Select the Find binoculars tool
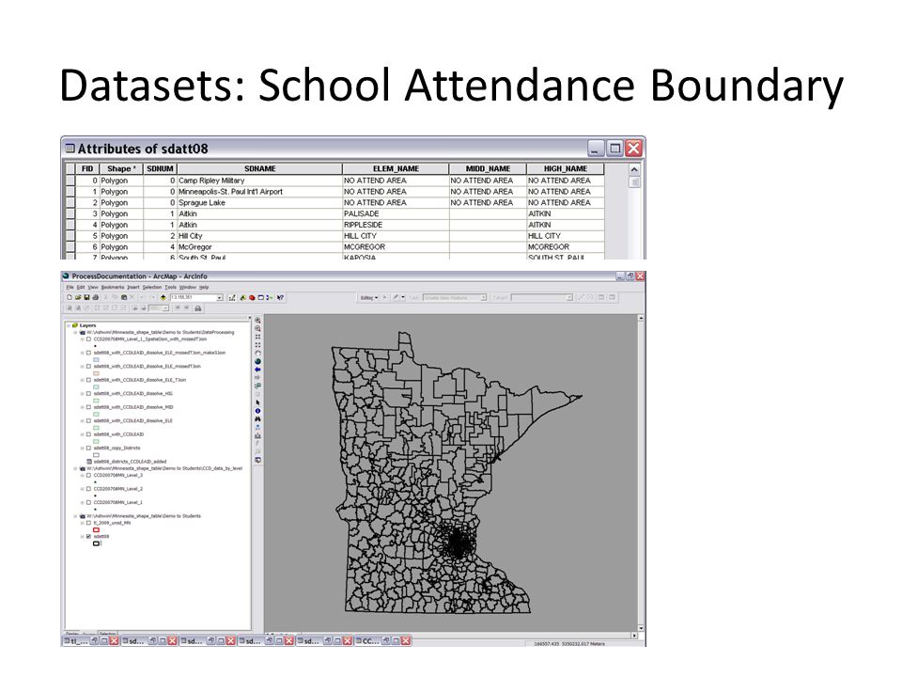The height and width of the screenshot is (677, 902). pos(257,418)
